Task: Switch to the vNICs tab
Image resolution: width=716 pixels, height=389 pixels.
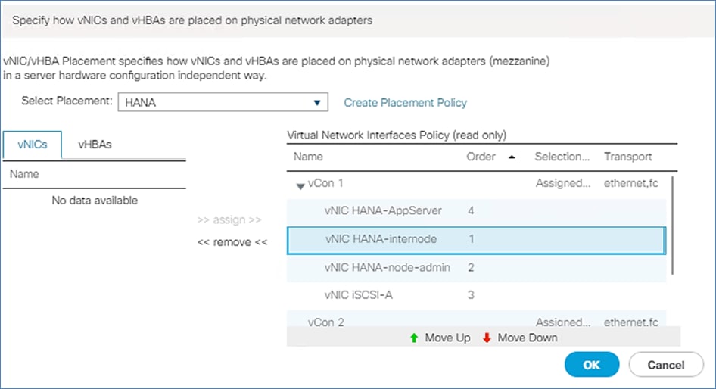Action: click(33, 145)
